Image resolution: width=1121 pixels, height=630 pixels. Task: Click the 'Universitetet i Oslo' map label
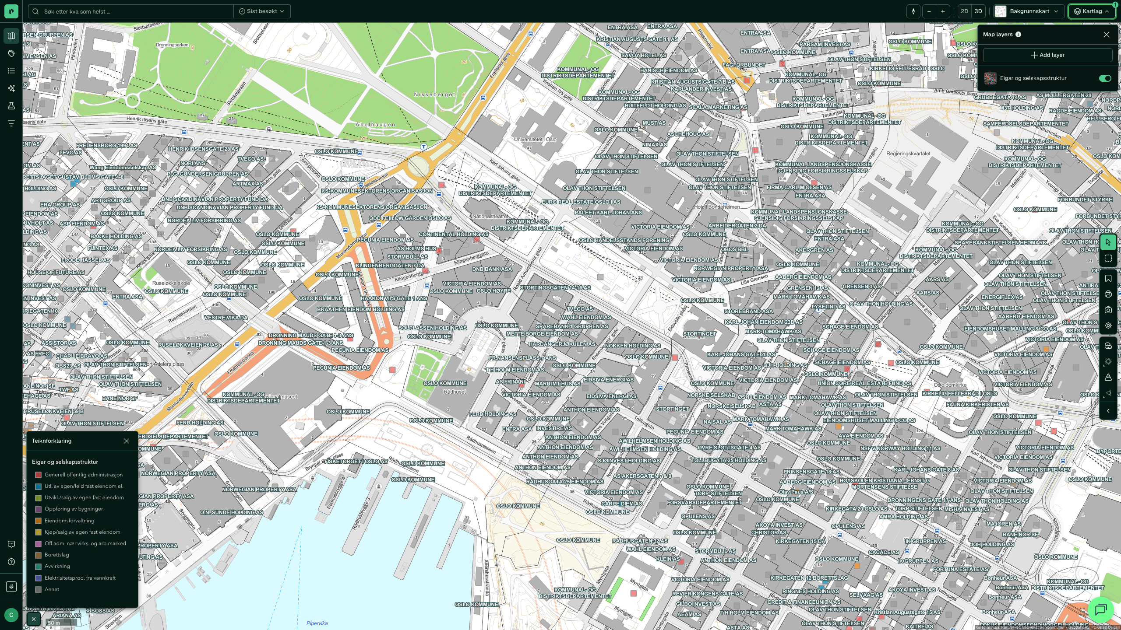pyautogui.click(x=535, y=140)
